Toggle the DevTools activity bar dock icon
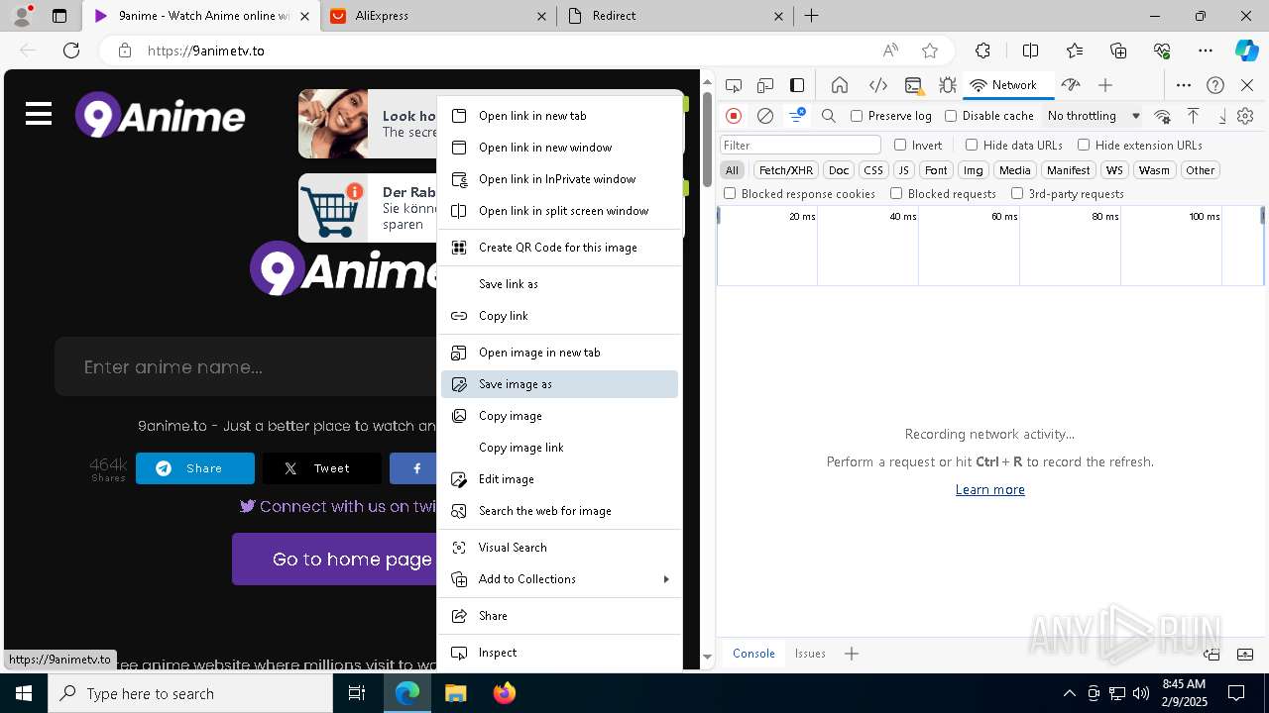 (x=797, y=85)
